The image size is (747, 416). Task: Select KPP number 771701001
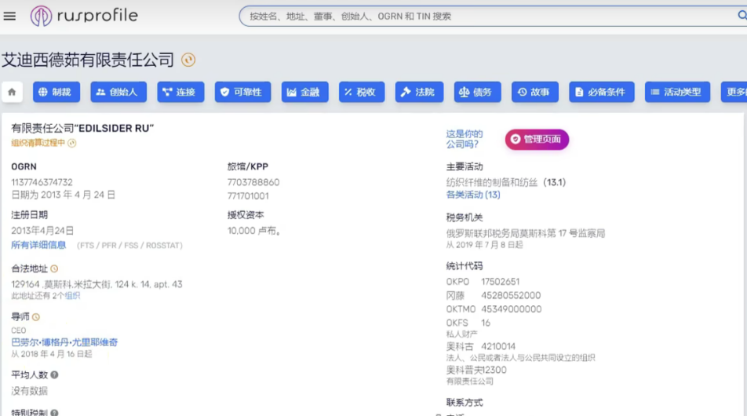tap(248, 196)
